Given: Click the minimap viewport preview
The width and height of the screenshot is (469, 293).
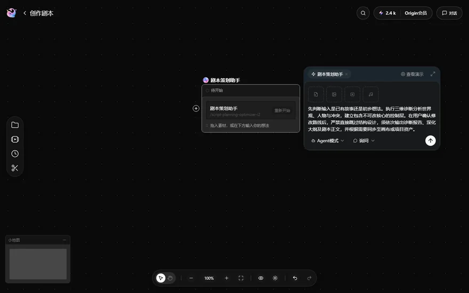Looking at the screenshot, I should (38, 264).
